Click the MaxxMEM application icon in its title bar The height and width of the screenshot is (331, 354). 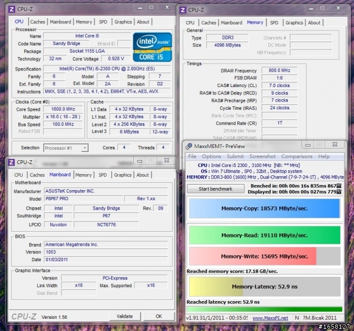(x=189, y=146)
